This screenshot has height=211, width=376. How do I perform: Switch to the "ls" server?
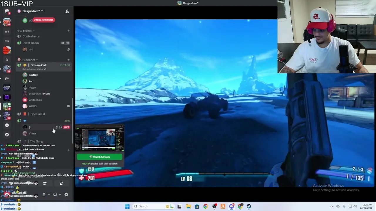click(x=7, y=59)
